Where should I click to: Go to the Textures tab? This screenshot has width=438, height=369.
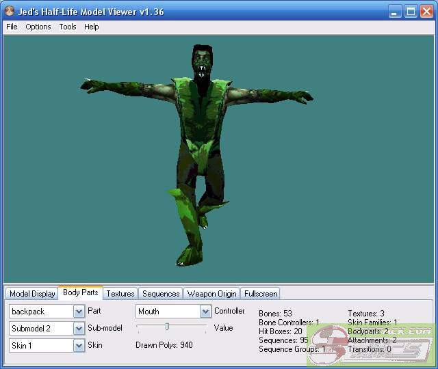click(x=120, y=294)
